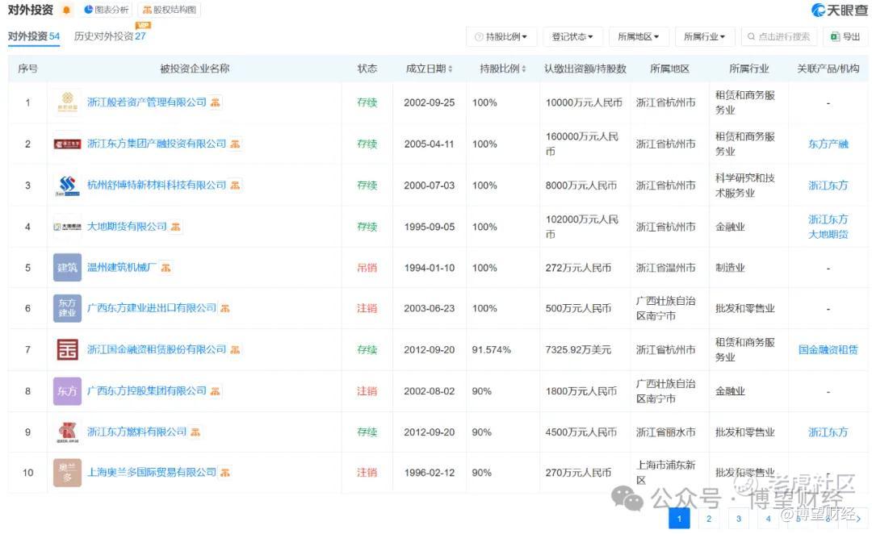Click structure icon beside 浙江国金融资租赁股份有限公司
The height and width of the screenshot is (534, 872).
pos(235,349)
